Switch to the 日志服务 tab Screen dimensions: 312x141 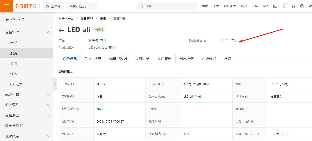pyautogui.click(x=187, y=59)
